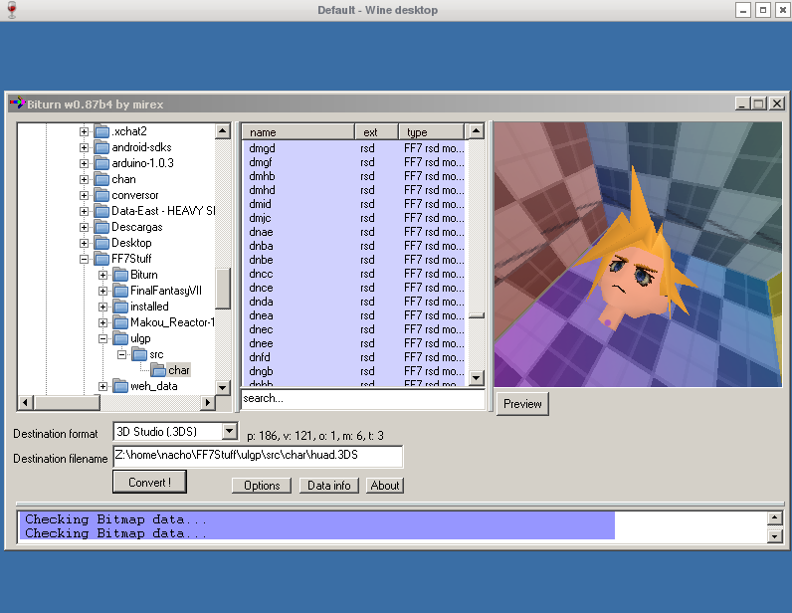Click the file list scroll down arrow
The image size is (792, 613).
(477, 377)
